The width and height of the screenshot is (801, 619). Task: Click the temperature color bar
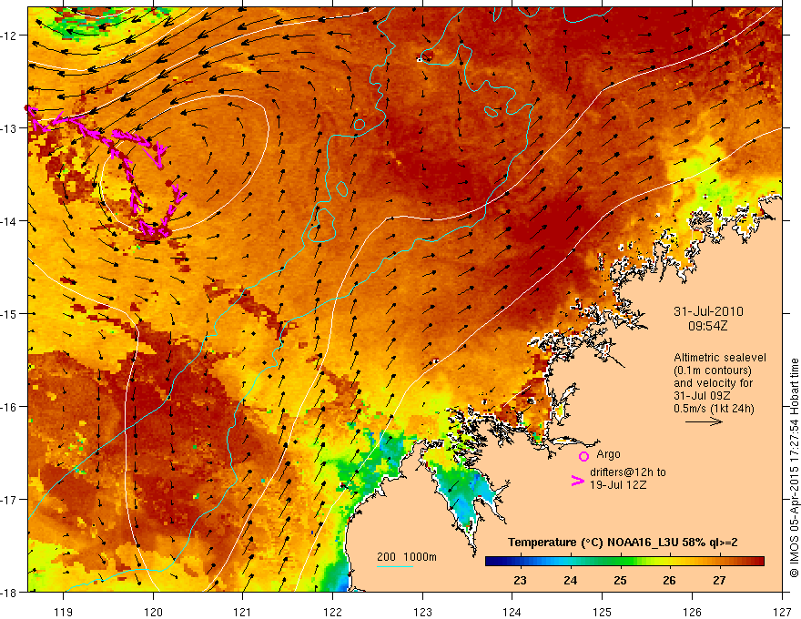624,562
